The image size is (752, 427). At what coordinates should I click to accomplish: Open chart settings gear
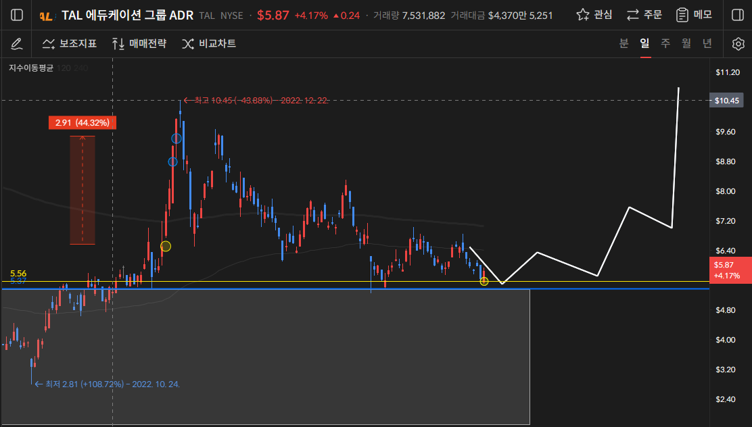738,44
